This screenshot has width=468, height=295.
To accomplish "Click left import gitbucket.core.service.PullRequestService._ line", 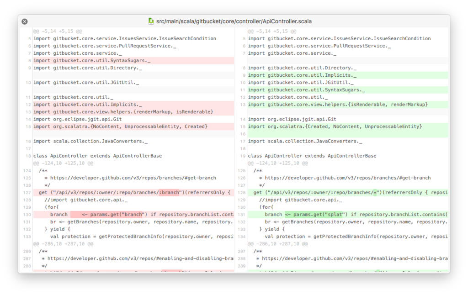I will pyautogui.click(x=105, y=46).
